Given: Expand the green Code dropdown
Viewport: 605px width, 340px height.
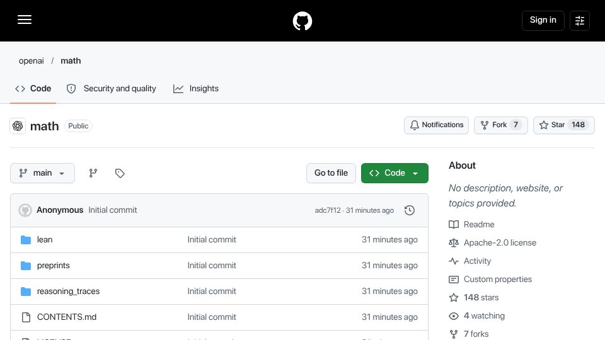Looking at the screenshot, I should (x=395, y=173).
